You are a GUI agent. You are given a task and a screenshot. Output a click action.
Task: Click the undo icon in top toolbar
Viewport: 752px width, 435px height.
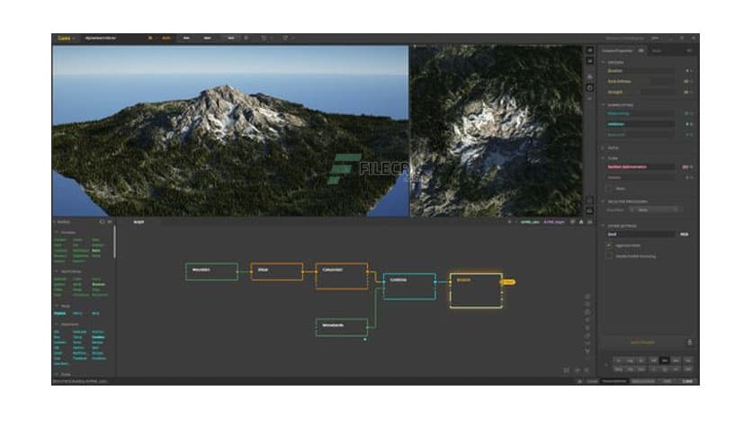(263, 39)
